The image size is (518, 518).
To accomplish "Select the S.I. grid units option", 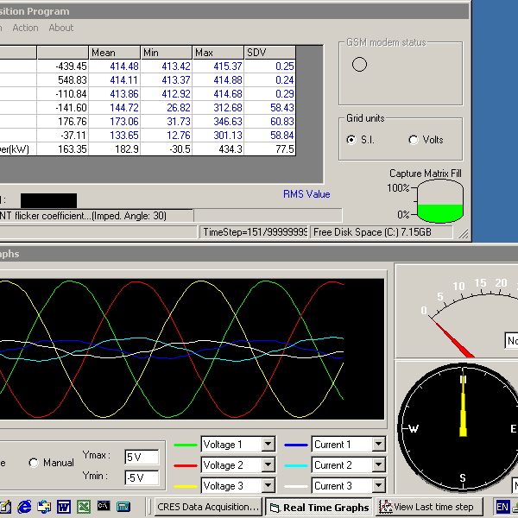I will tap(351, 140).
